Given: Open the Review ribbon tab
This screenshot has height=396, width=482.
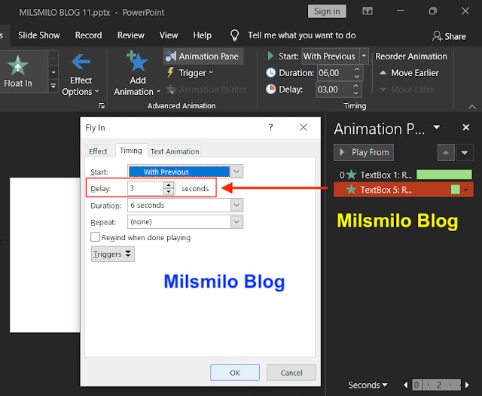Looking at the screenshot, I should coord(130,35).
